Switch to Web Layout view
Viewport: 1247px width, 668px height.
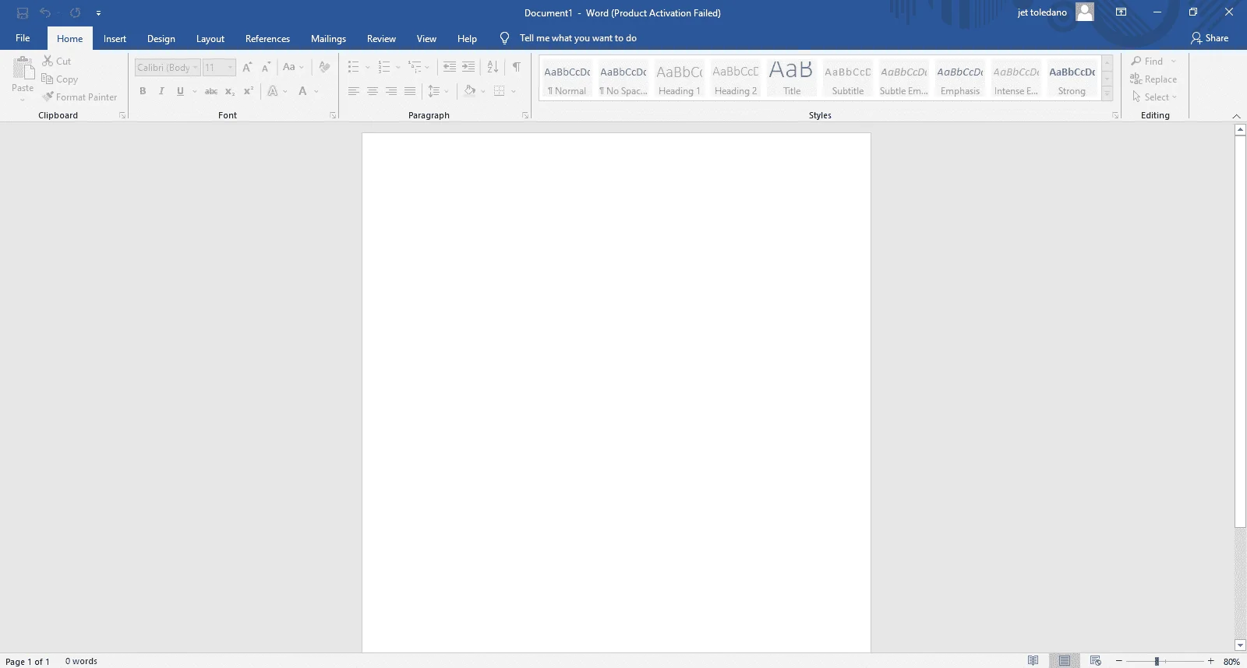click(1095, 661)
